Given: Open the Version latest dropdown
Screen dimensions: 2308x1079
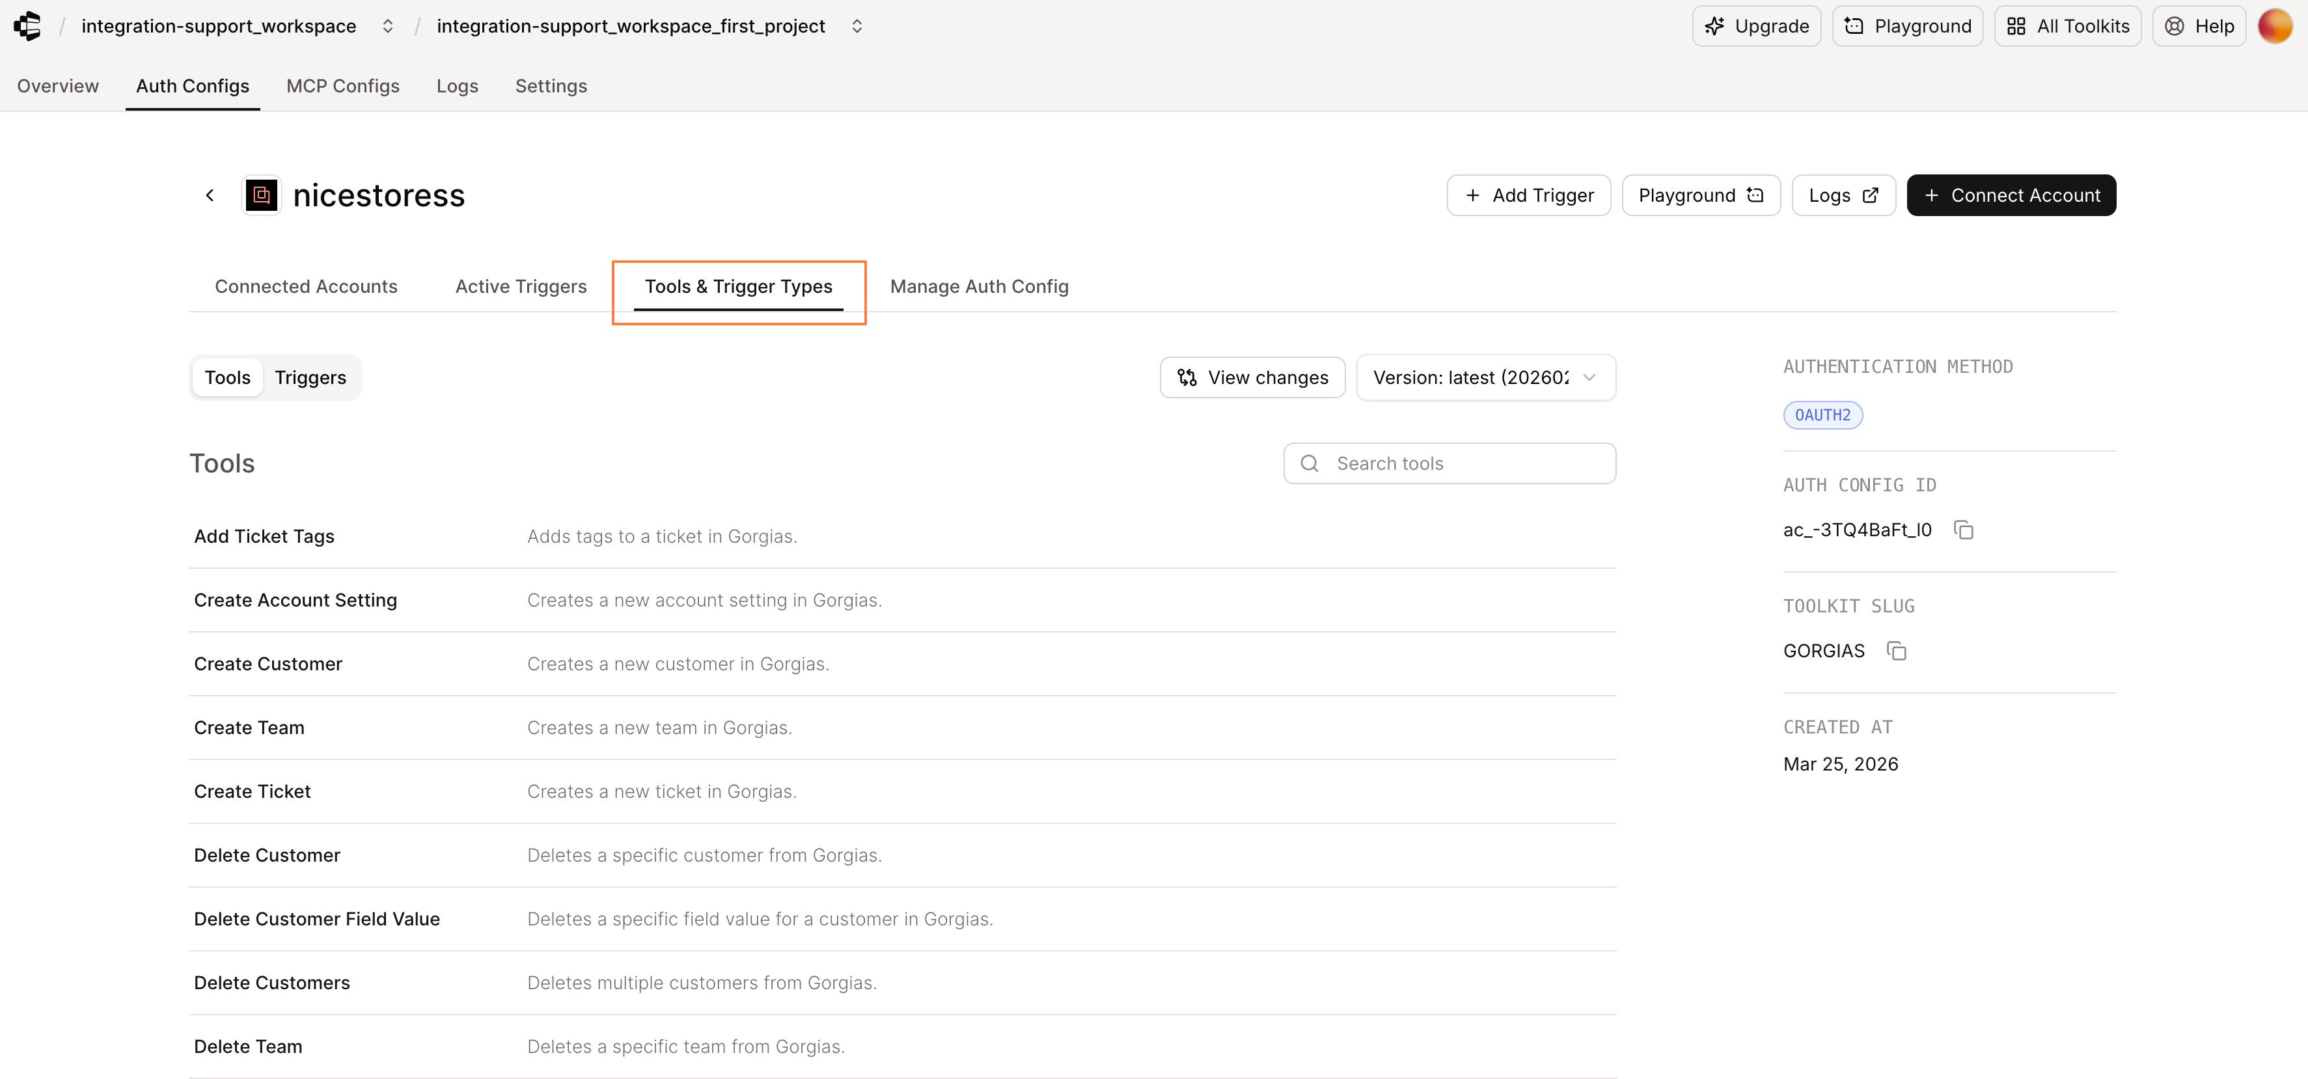Looking at the screenshot, I should pos(1485,377).
